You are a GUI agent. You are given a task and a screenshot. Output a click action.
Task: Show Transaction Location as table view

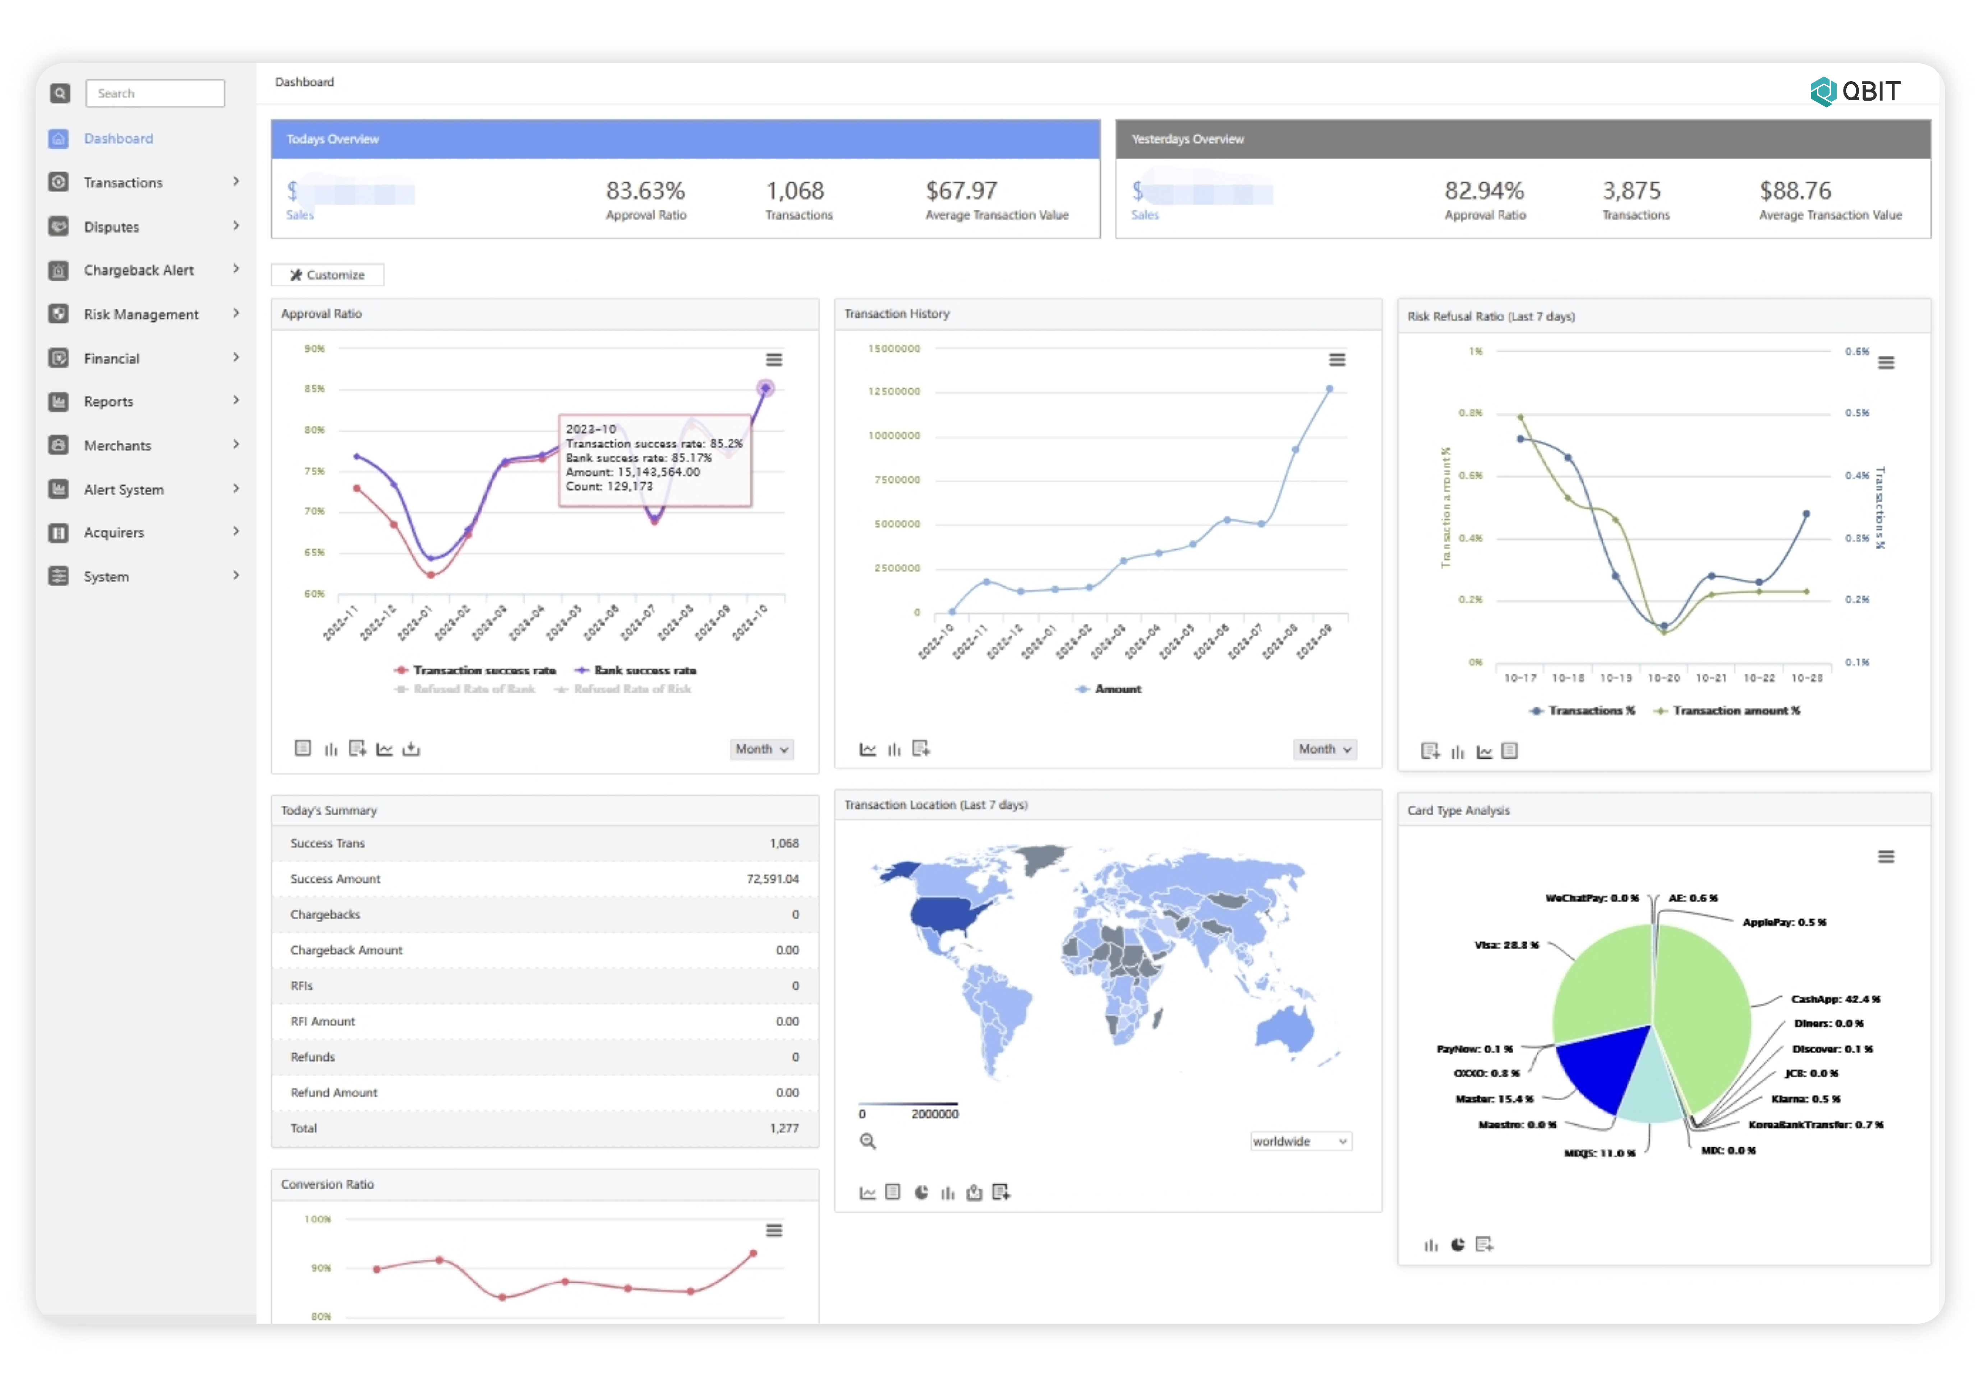click(894, 1192)
